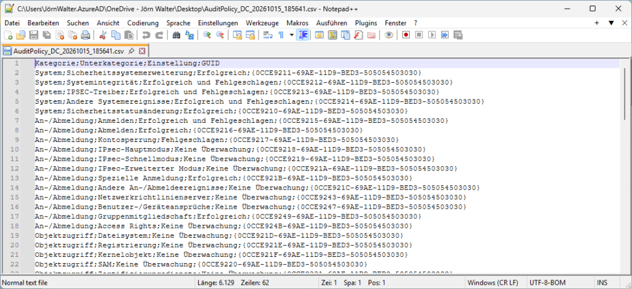Open the Codierung menu
The height and width of the screenshot is (289, 632).
click(143, 23)
